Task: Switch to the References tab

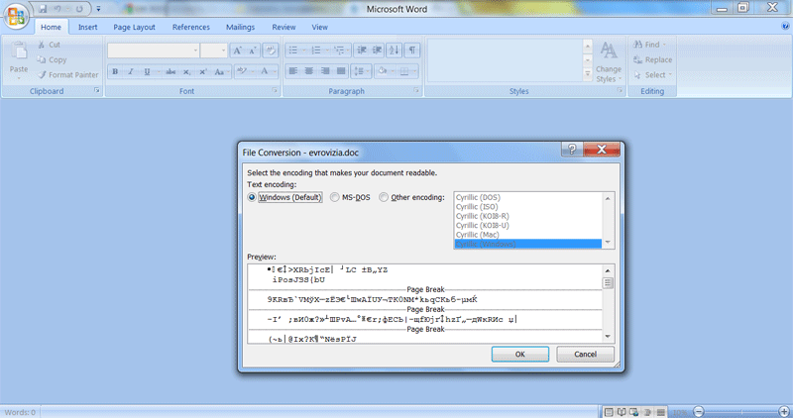Action: pos(190,28)
